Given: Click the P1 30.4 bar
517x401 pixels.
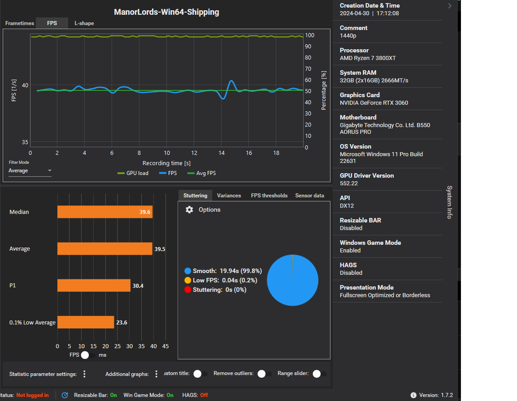Looking at the screenshot, I should [94, 286].
